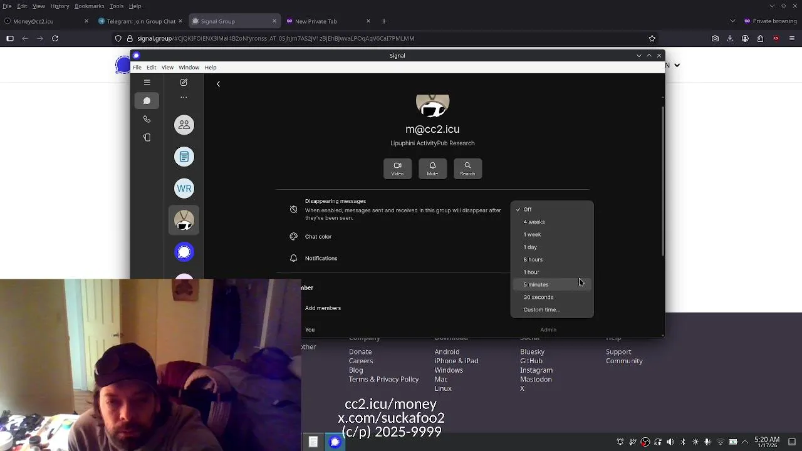This screenshot has height=451, width=802.
Task: Open the Chats tab icon in sidebar
Action: click(x=147, y=101)
